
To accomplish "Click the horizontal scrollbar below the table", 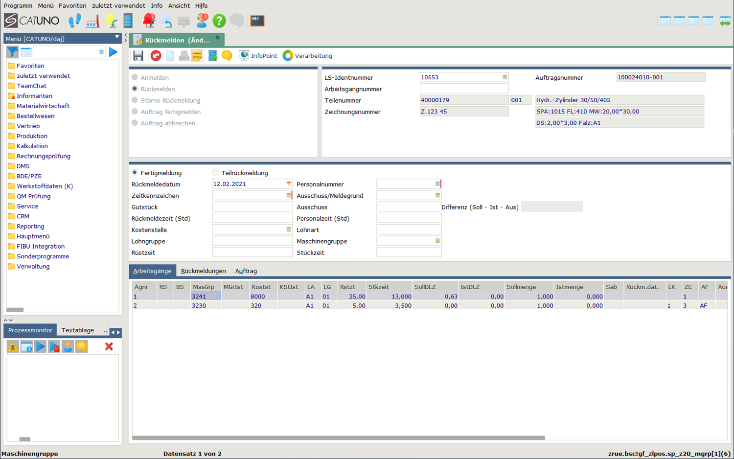I will (x=338, y=438).
